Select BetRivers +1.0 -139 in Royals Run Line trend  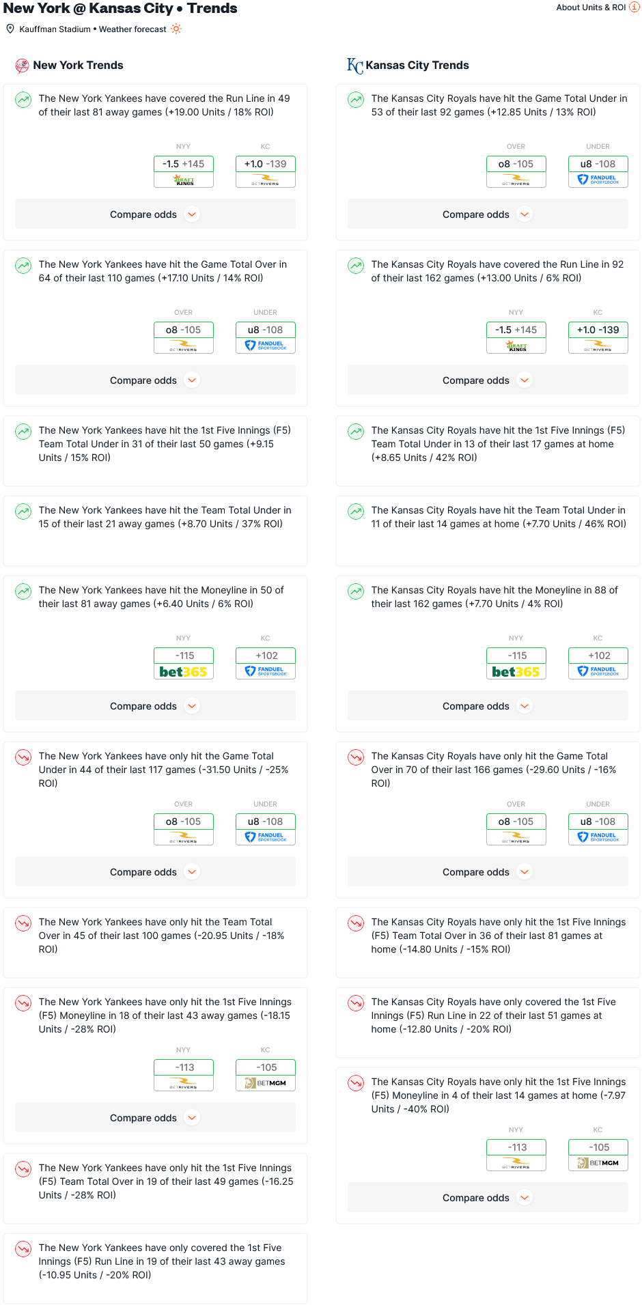[x=598, y=337]
